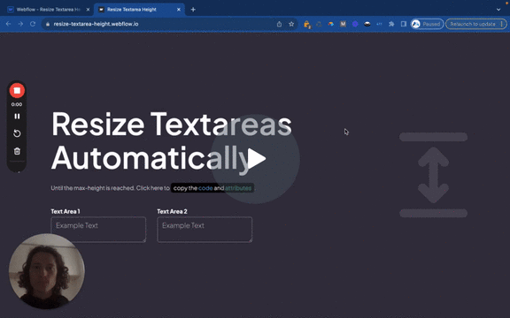Viewport: 510px width, 318px height.
Task: Bookmark this page with the star icon
Action: tap(291, 24)
